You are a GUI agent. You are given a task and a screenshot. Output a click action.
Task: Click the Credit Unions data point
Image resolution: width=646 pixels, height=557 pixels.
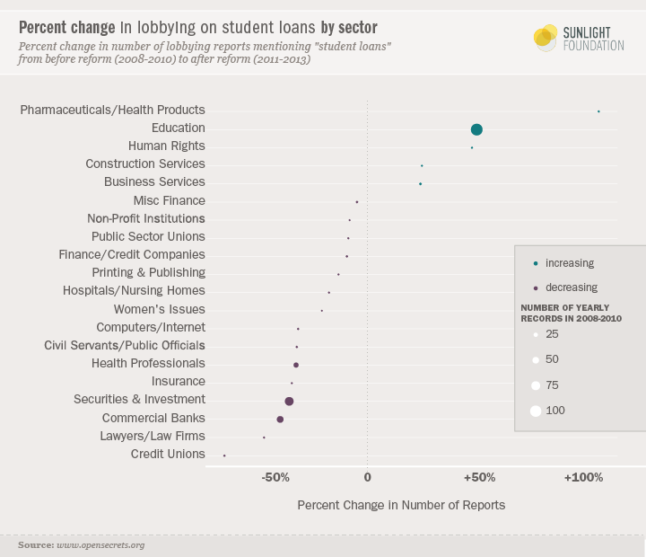point(224,455)
